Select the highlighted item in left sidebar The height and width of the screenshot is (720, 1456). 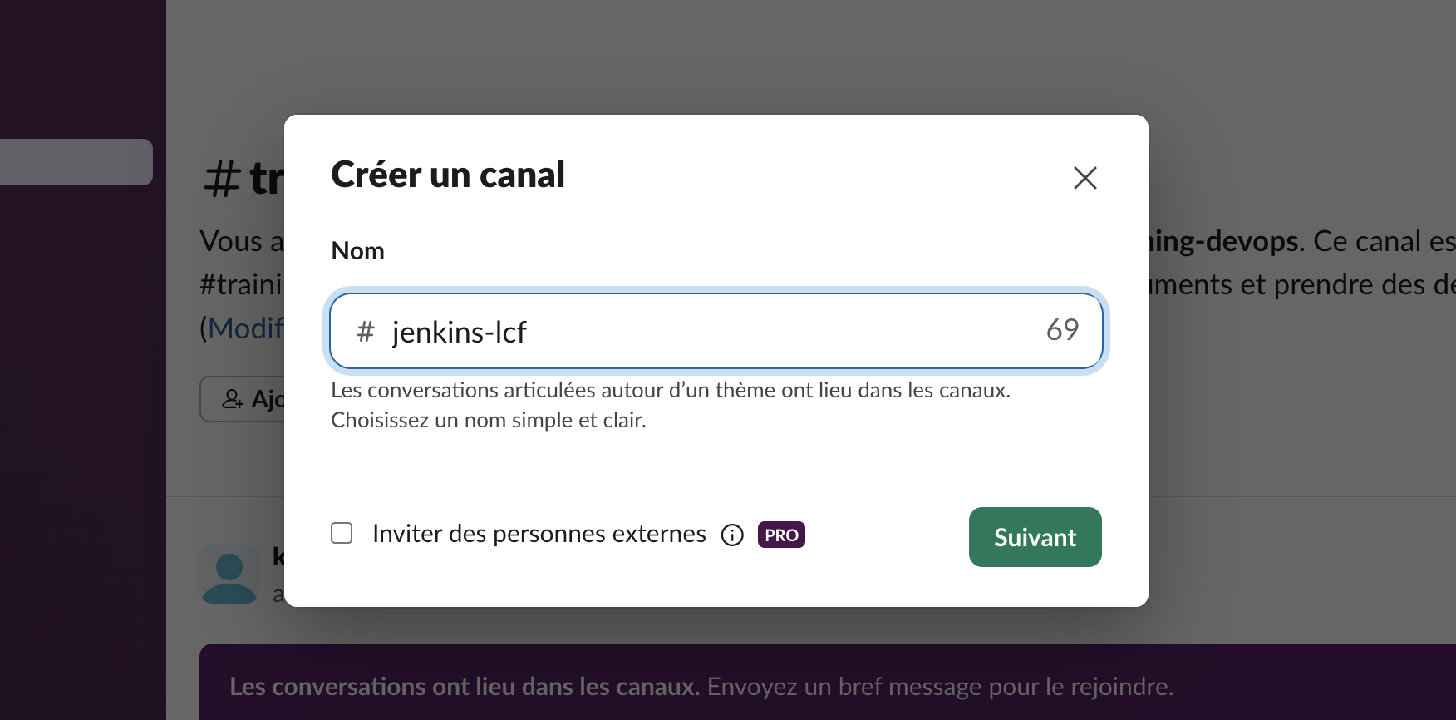[76, 162]
